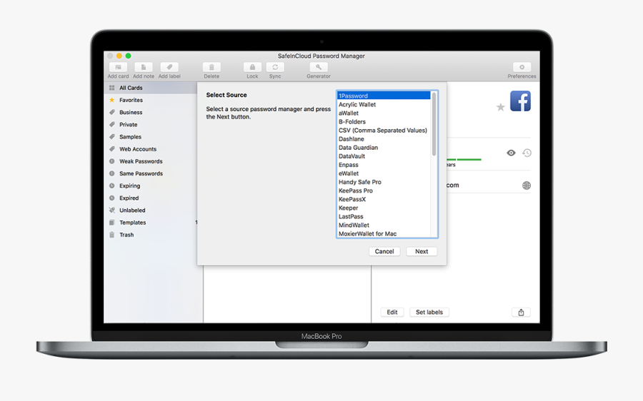Select LastPass in source list
The height and width of the screenshot is (401, 643).
pos(384,216)
